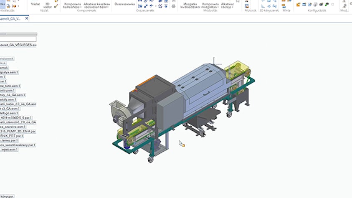Click the icon above the Mod... group label
The height and width of the screenshot is (198, 352).
pos(344,6)
